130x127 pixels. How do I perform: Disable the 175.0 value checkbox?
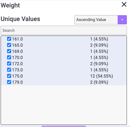coord(9,76)
